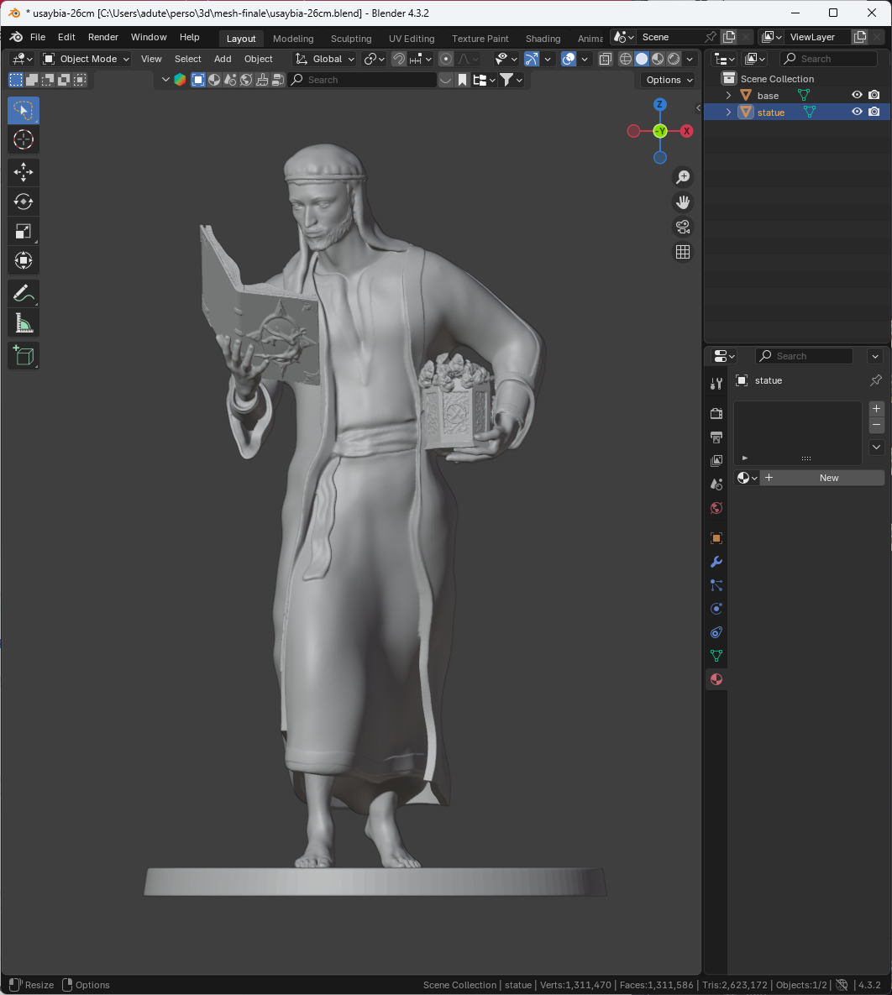Viewport: 892px width, 995px height.
Task: Add a material slot with plus button
Action: tap(876, 408)
